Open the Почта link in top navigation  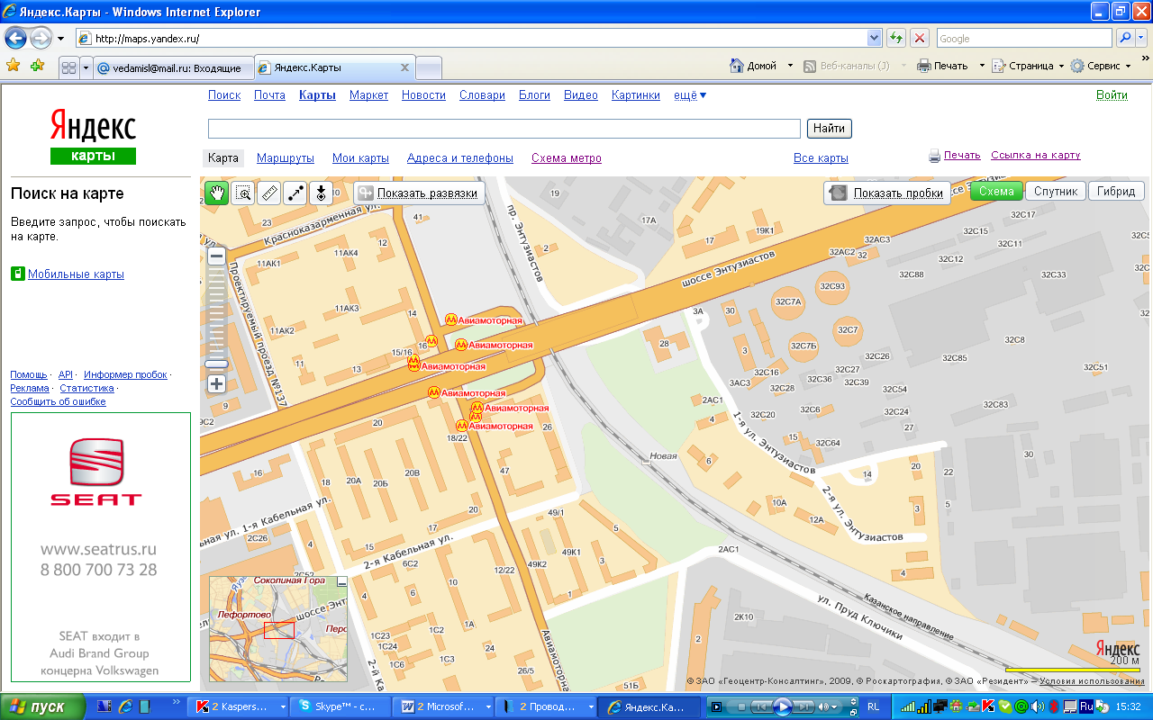(x=269, y=95)
